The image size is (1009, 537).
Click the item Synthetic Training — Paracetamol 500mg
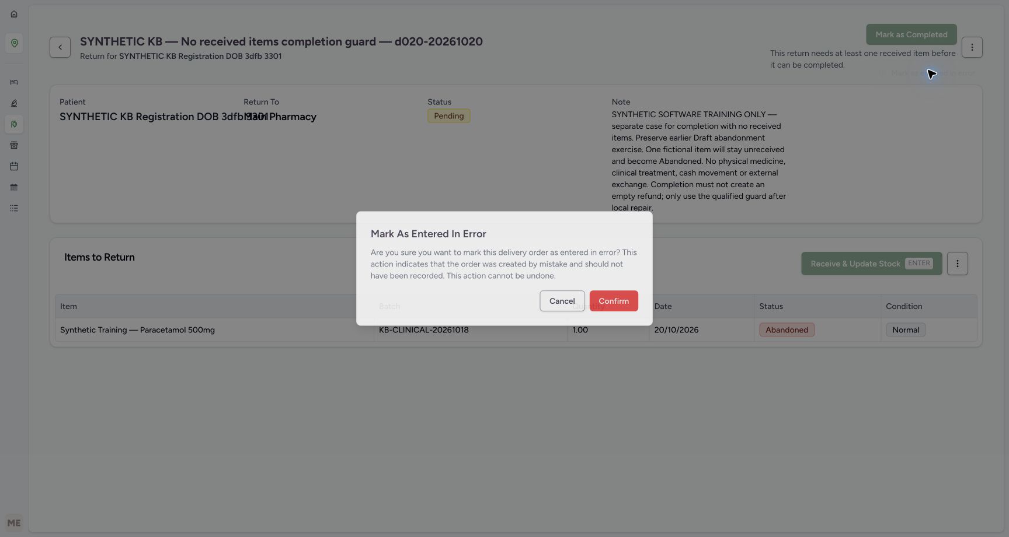click(137, 330)
